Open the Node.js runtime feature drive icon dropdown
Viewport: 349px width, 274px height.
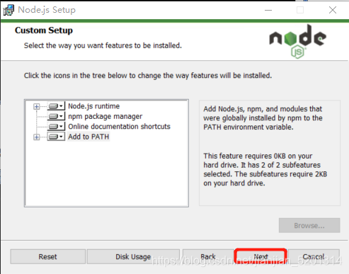pyautogui.click(x=56, y=106)
